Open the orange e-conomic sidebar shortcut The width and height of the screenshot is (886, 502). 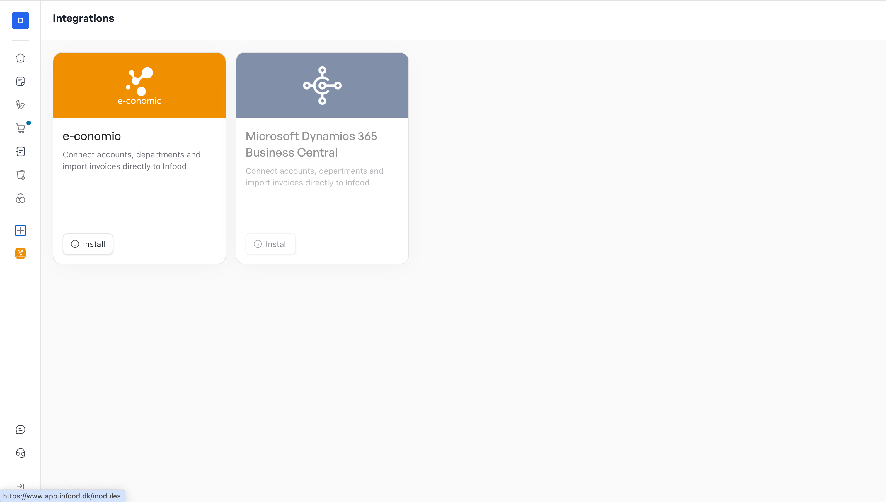tap(21, 253)
